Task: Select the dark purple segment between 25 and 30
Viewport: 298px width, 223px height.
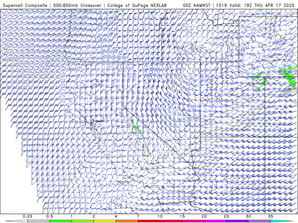Action: pyautogui.click(x=237, y=221)
